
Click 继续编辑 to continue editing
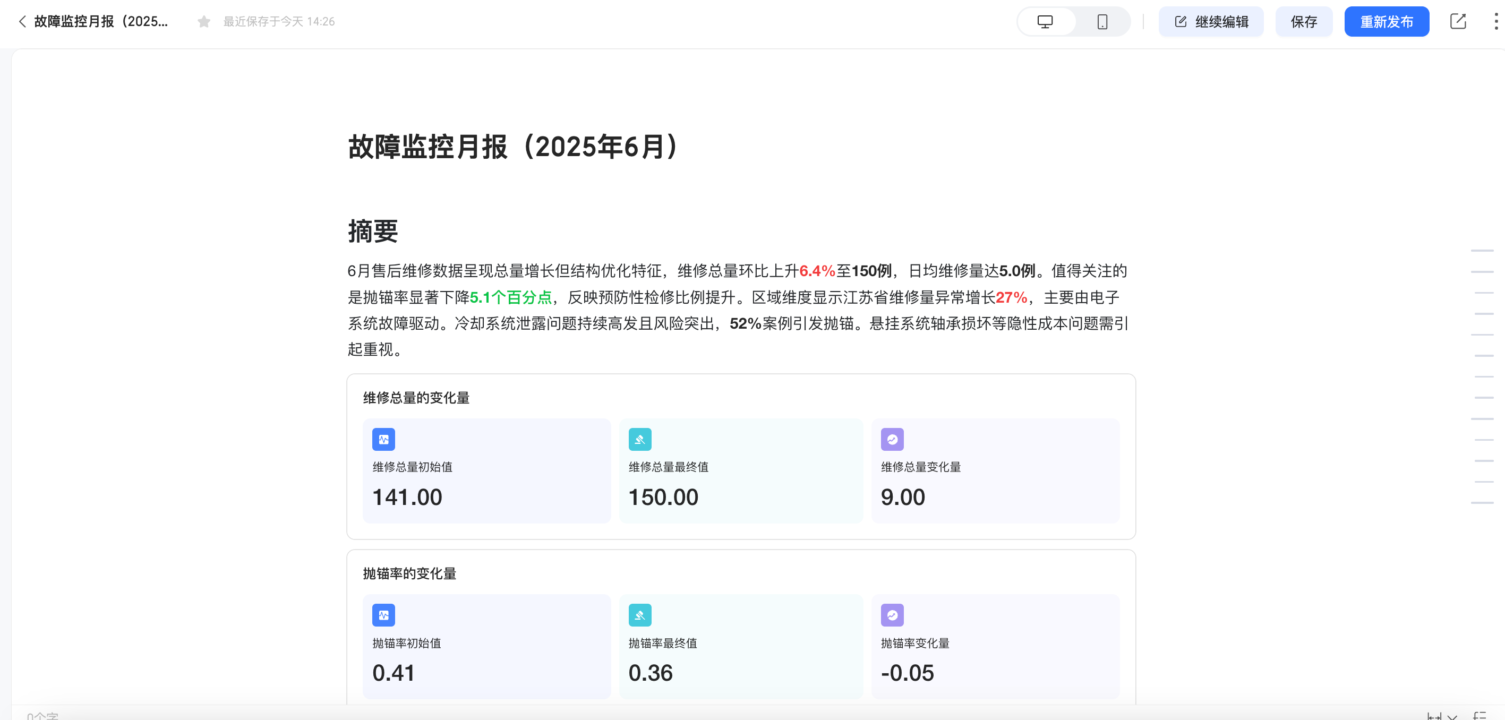click(1211, 22)
